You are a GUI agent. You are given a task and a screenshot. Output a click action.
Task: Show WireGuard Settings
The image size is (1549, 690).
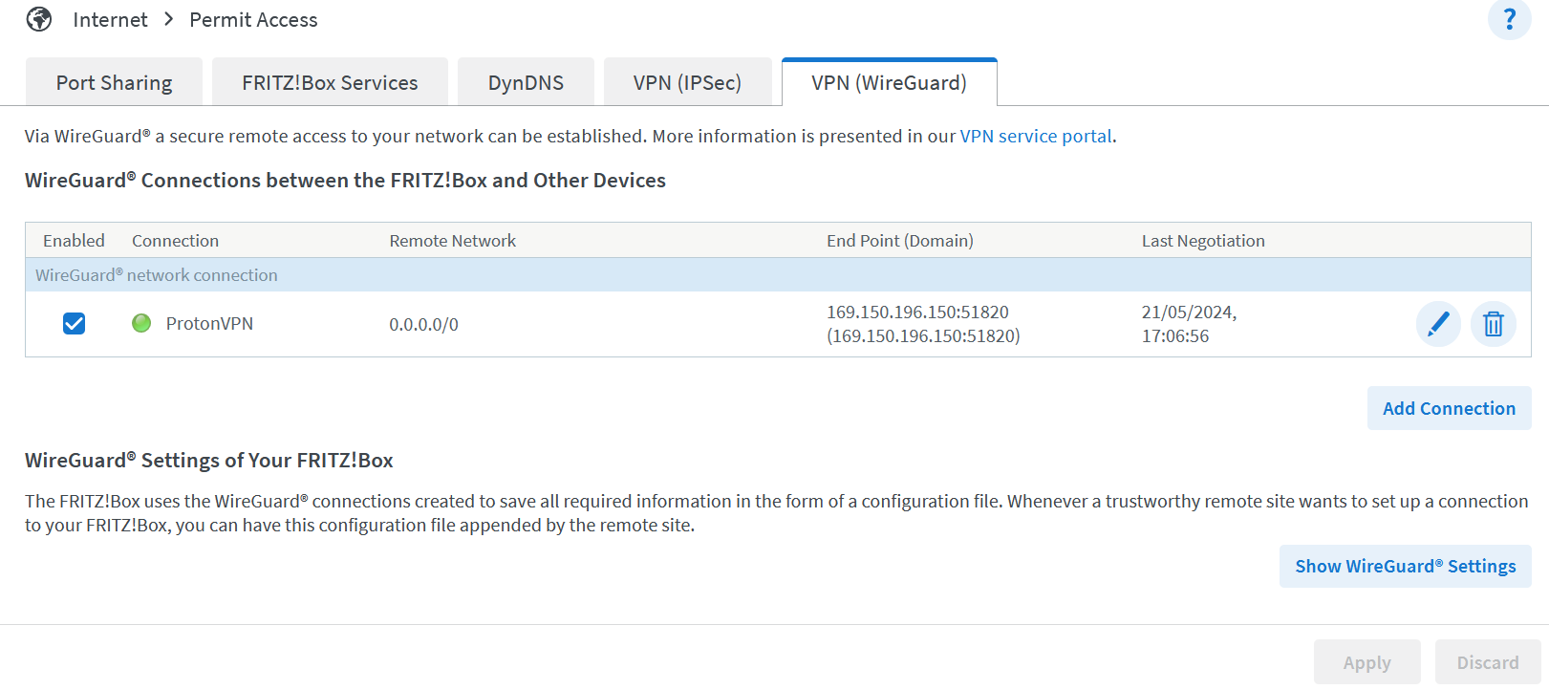(1405, 566)
